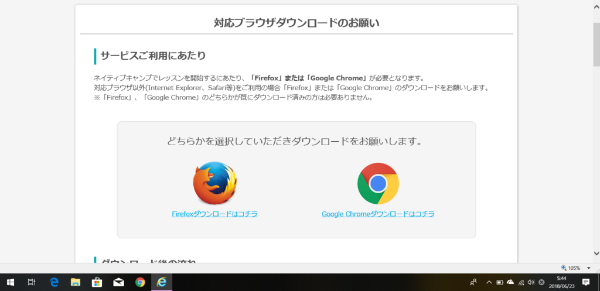Click the サービスご利用にあたり section heading
Screen dimensions: 600x291
tap(153, 56)
